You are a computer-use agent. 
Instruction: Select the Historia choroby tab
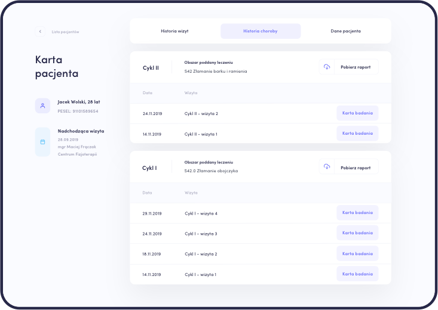tap(260, 31)
